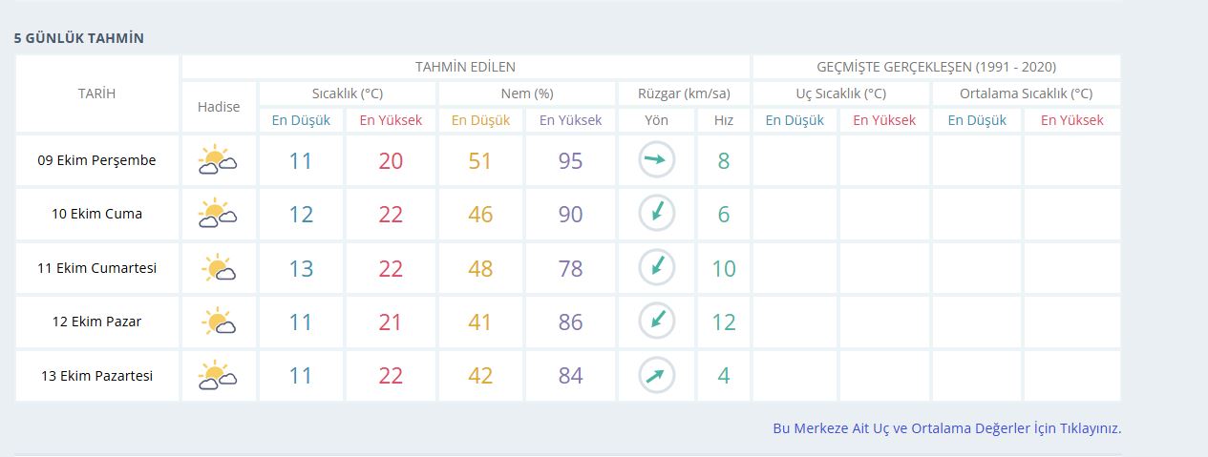Image resolution: width=1208 pixels, height=457 pixels.
Task: Click the weather icon for 11 Ekim Cumartesi
Action: 218,268
